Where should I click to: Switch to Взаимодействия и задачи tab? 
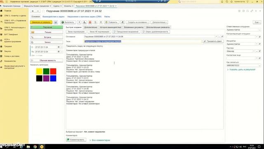point(53,17)
